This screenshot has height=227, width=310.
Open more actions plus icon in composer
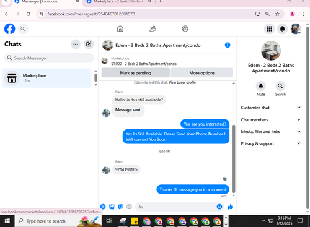[103, 207]
